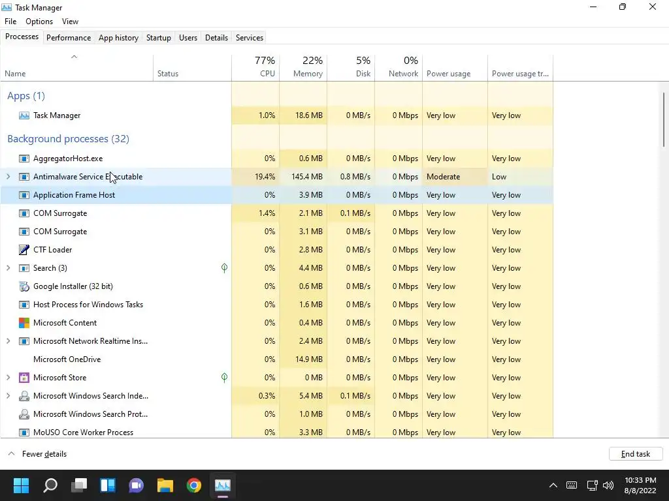Sort by Disk column header
Screen dimensions: 669x501
click(351, 68)
